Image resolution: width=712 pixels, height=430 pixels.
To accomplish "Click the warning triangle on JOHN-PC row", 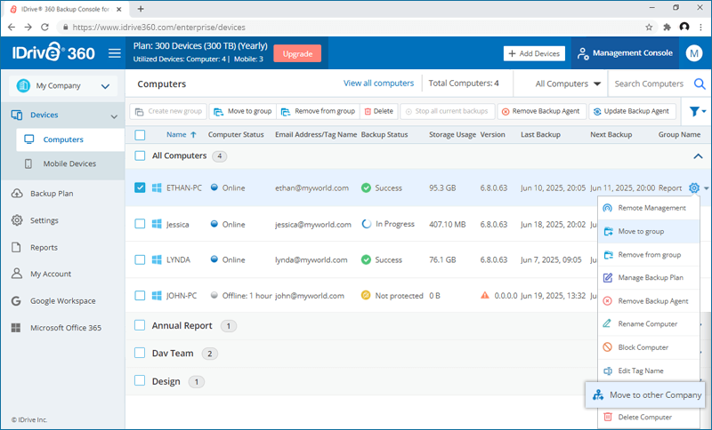I will [x=485, y=296].
